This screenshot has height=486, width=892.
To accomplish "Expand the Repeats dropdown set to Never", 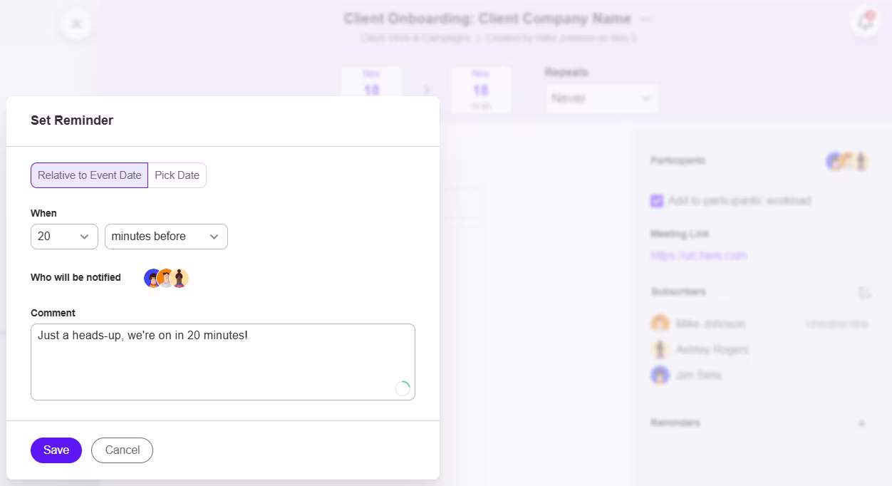I will click(x=602, y=98).
